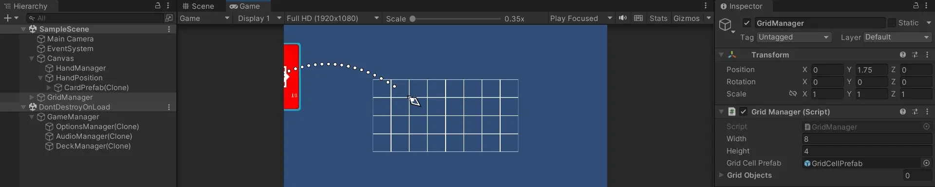The height and width of the screenshot is (187, 935).
Task: Adjust the Game view Scale slider
Action: 456,19
